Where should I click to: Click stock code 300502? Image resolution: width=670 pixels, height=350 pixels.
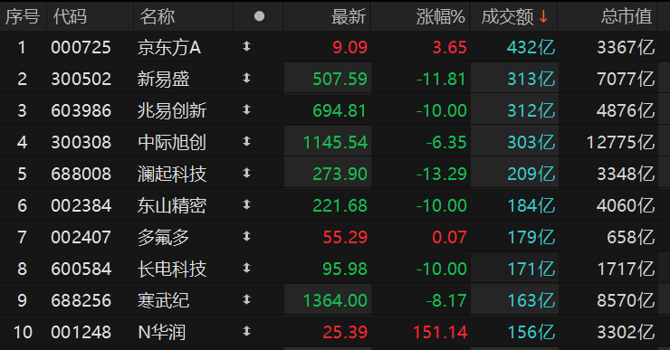tap(81, 79)
